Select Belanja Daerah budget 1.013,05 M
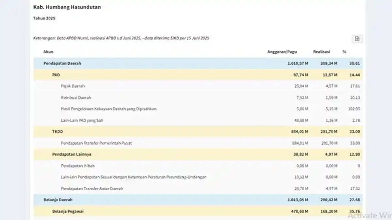The height and width of the screenshot is (220, 392). click(298, 200)
